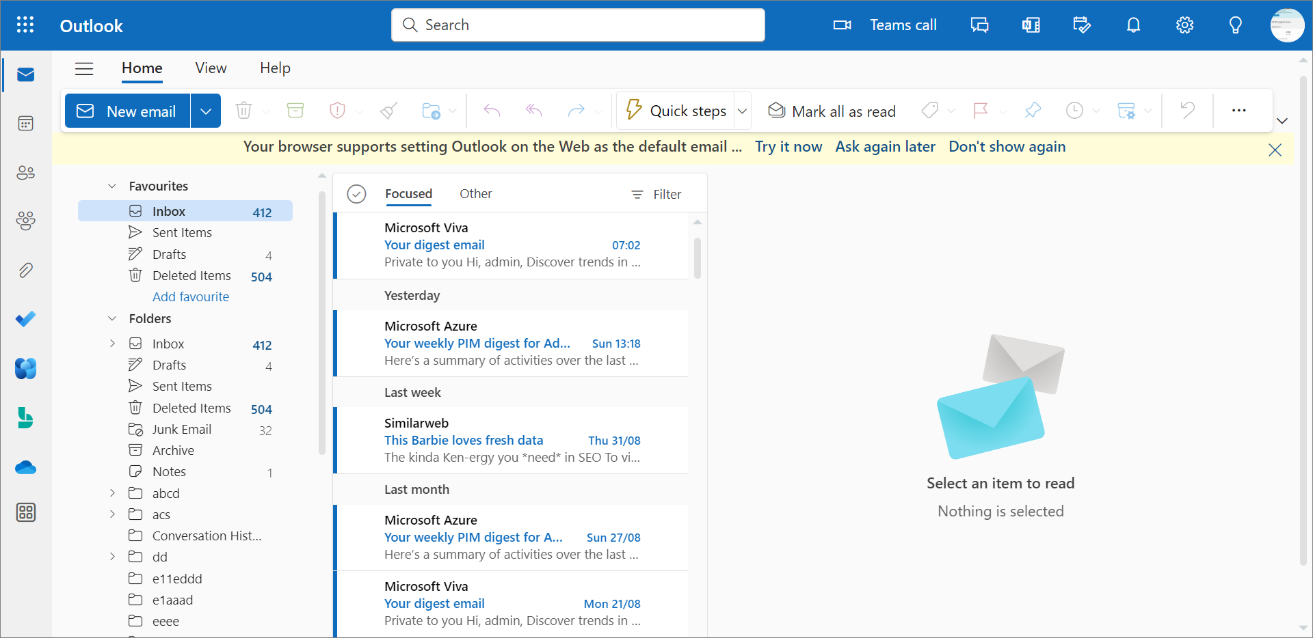Collapse the Favourites section
Screen dimensions: 1313x638
(x=112, y=186)
